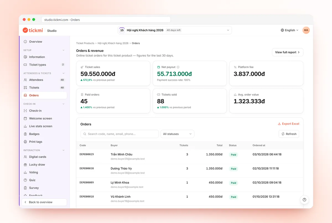Click the Paid status of order DEMO00009
This screenshot has height=223, width=332.
coord(234,183)
